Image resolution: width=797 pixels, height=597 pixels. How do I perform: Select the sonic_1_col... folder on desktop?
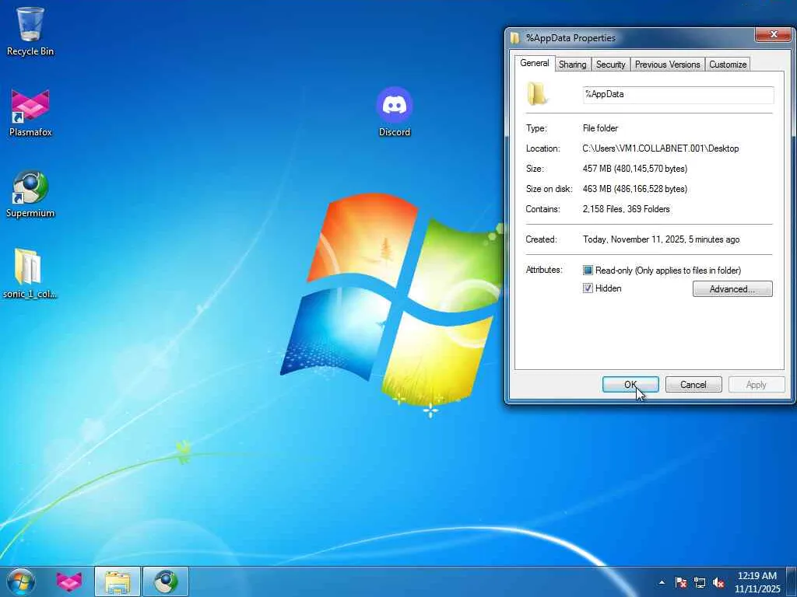(x=30, y=274)
